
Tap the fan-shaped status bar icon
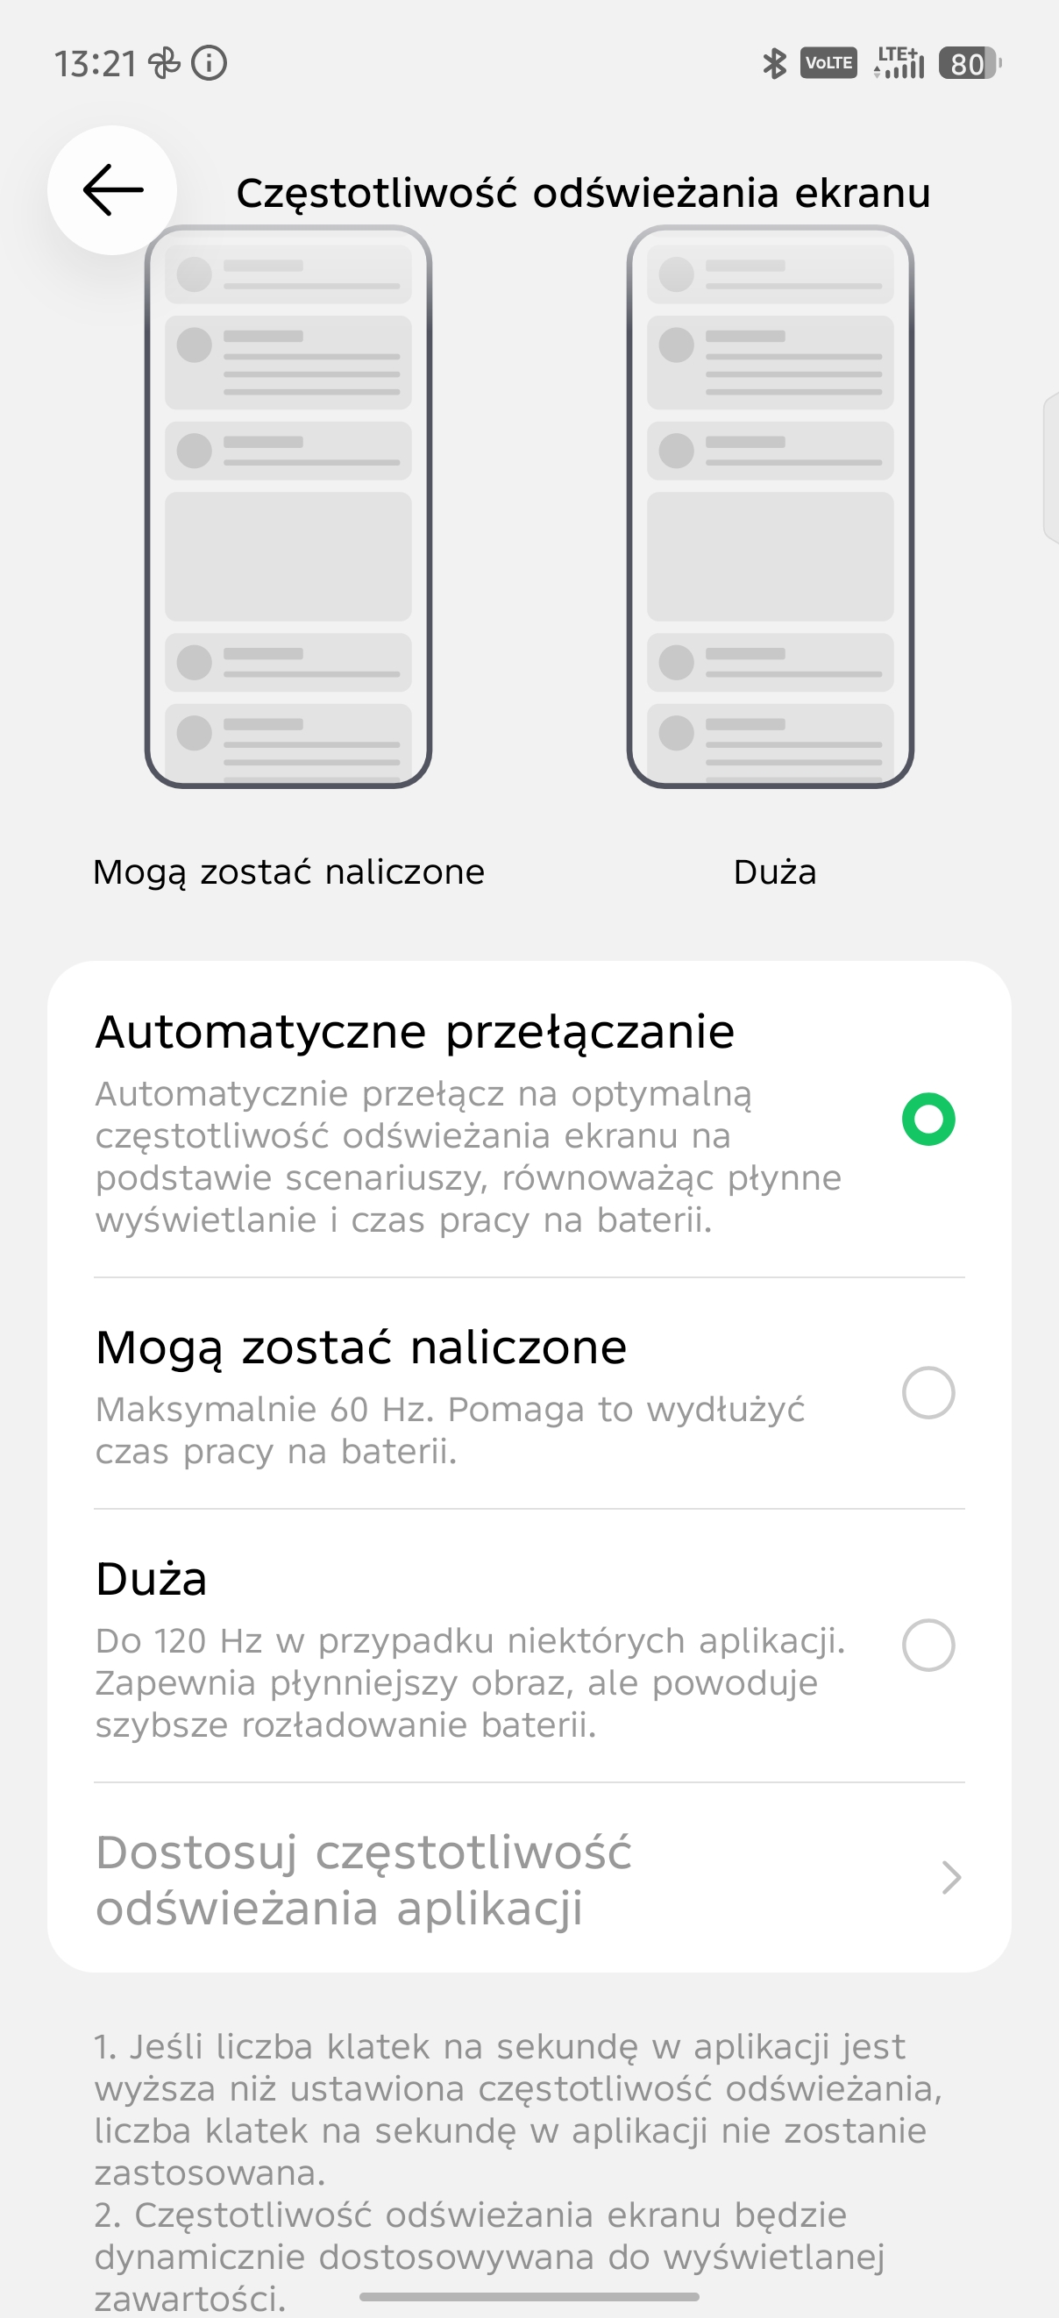pyautogui.click(x=165, y=63)
